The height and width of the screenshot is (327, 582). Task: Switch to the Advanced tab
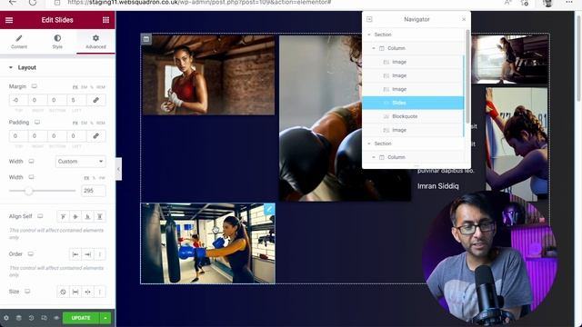(95, 42)
